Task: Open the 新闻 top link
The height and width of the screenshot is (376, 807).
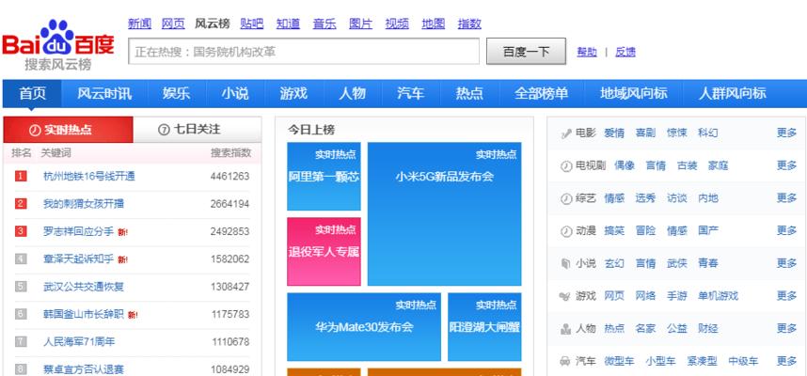Action: pos(139,23)
